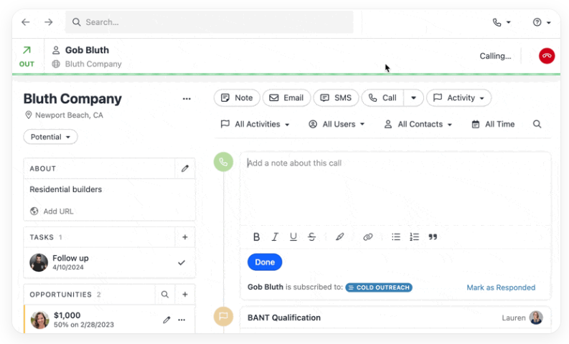Toggle underline formatting
The height and width of the screenshot is (344, 569).
[x=293, y=237]
